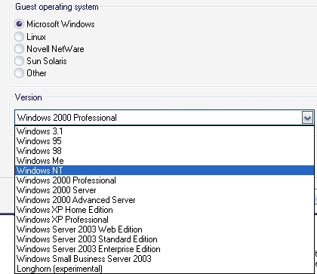Pick Sun Solaris guest operating system
317x274 pixels.
pos(19,61)
